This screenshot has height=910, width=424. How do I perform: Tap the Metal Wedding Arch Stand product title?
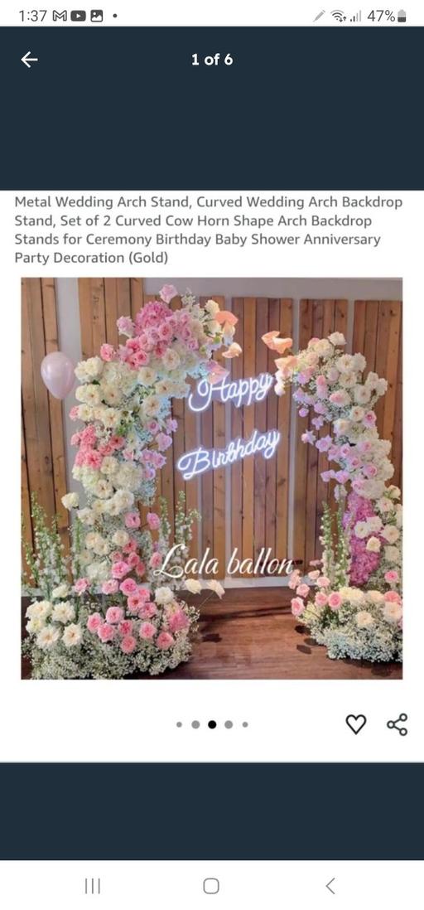209,230
